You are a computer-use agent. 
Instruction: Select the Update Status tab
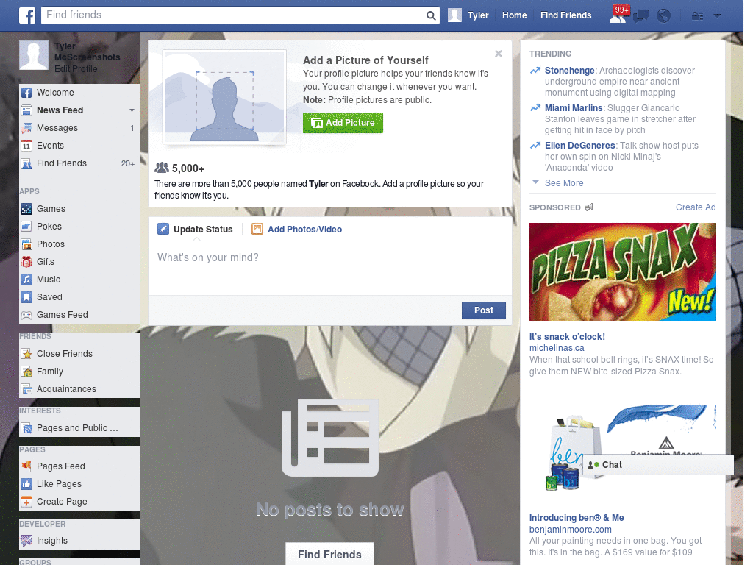click(196, 230)
